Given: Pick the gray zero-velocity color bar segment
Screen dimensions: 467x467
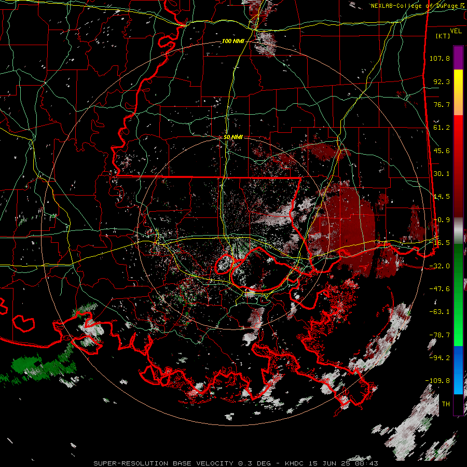Looking at the screenshot, I should (x=458, y=231).
